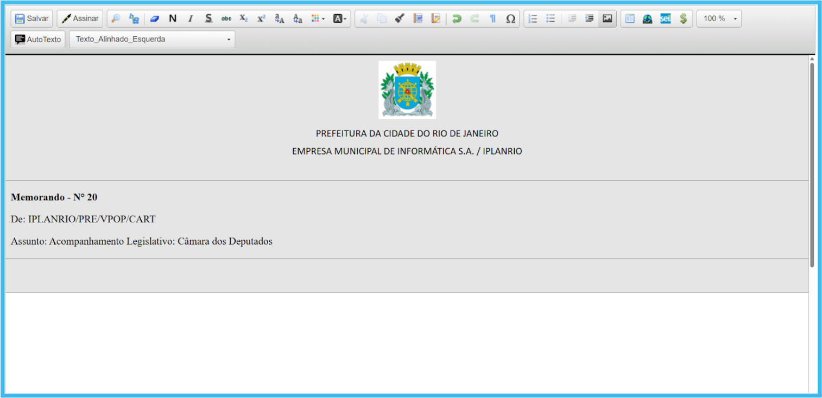822x398 pixels.
Task: Click the magnifier Find icon
Action: coord(116,18)
